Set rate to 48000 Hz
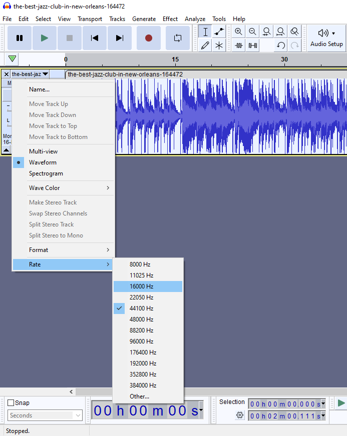This screenshot has width=347, height=436. (x=141, y=319)
